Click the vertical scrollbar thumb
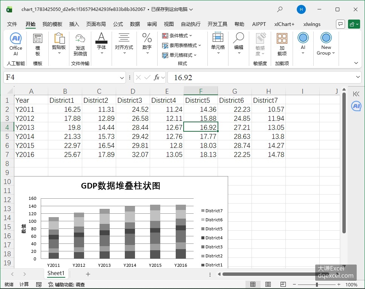The width and height of the screenshot is (365, 289). [x=344, y=163]
